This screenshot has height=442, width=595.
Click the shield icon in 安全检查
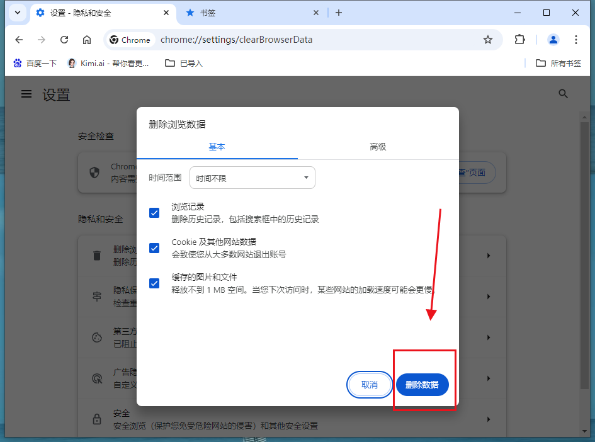(94, 173)
